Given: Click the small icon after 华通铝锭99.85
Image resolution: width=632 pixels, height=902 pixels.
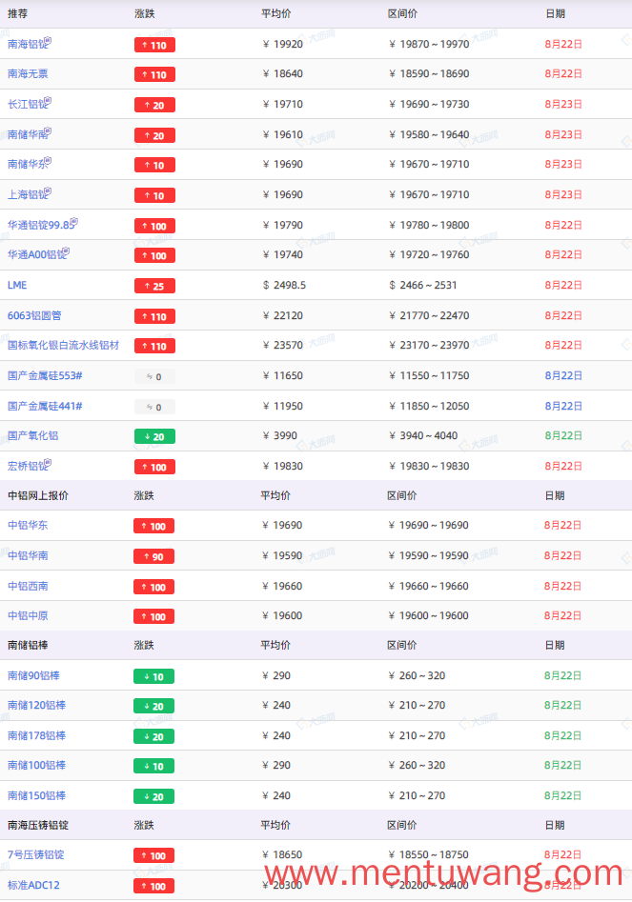Looking at the screenshot, I should 74,222.
